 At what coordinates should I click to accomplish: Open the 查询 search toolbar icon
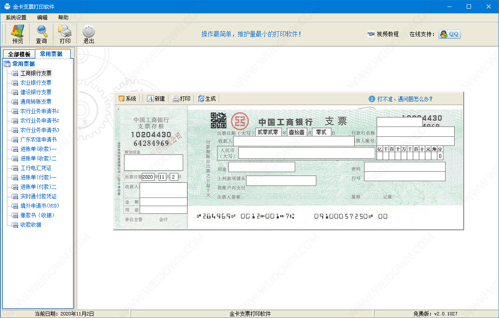pos(41,34)
